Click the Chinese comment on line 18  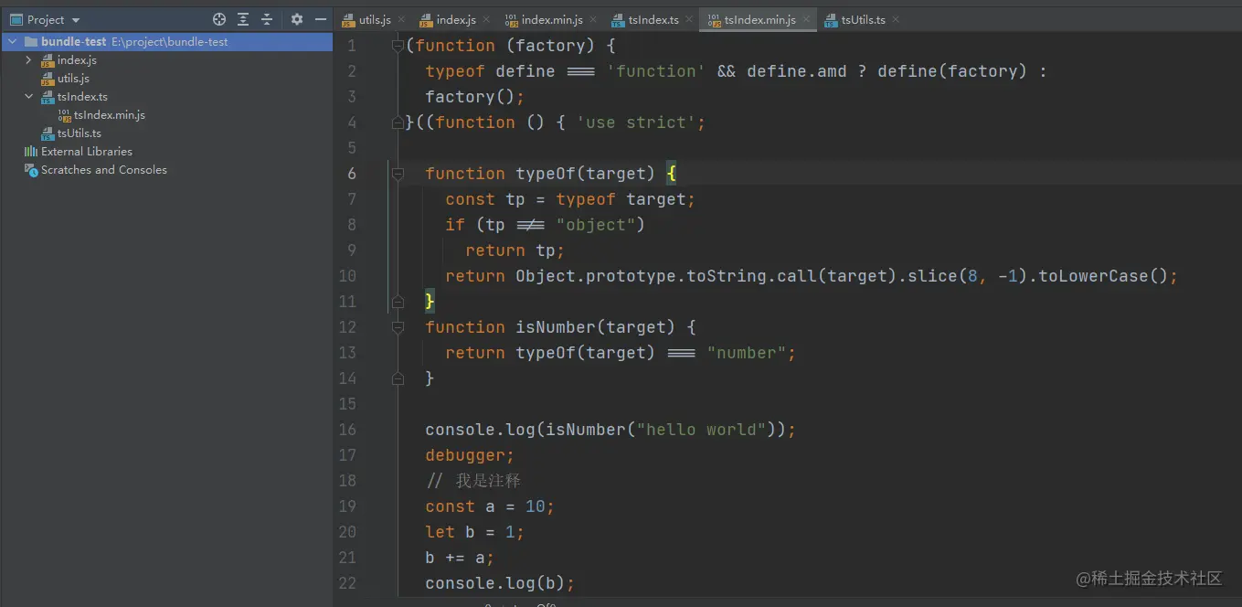point(472,481)
